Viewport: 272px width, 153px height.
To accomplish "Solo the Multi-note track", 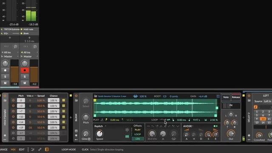I will pyautogui.click(x=25, y=76).
